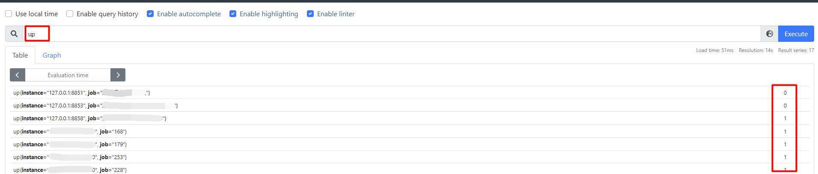
Task: Click the Evaluation time field
Action: pyautogui.click(x=68, y=75)
